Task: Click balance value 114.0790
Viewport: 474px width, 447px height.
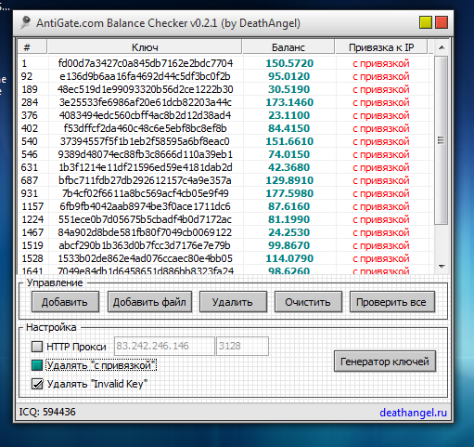Action: pos(289,258)
